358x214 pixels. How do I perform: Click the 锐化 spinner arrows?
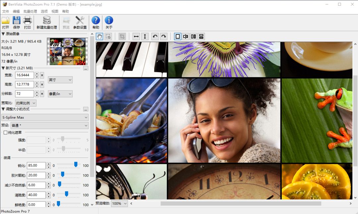[x=49, y=166]
